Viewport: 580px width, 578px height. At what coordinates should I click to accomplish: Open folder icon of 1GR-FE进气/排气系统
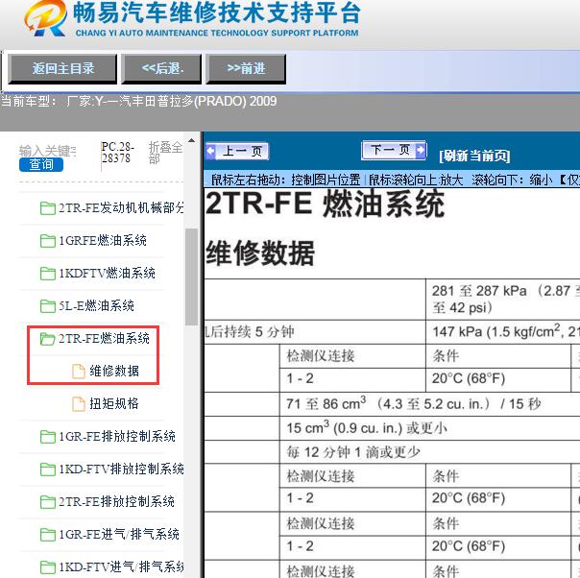coord(47,535)
